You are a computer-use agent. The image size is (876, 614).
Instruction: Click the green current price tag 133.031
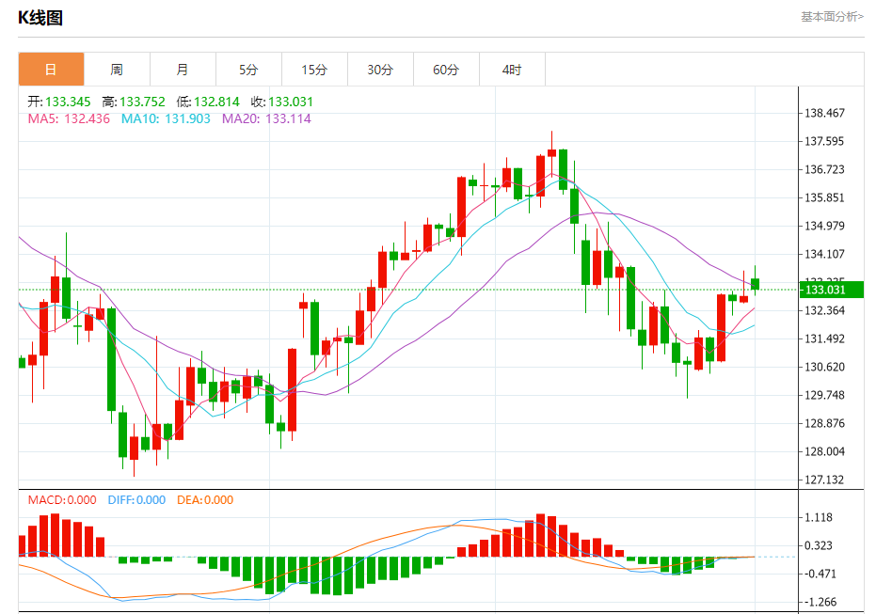tap(832, 290)
